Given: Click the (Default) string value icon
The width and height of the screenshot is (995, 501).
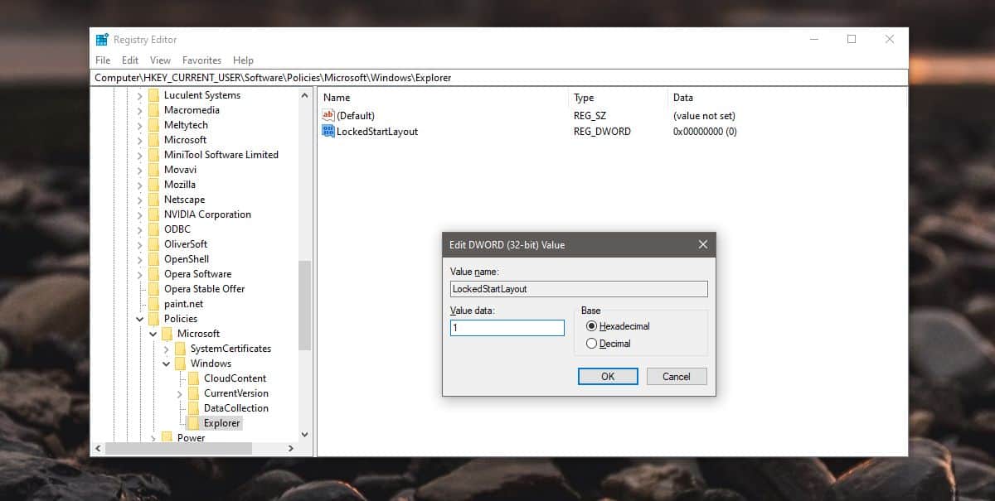Looking at the screenshot, I should tap(328, 116).
